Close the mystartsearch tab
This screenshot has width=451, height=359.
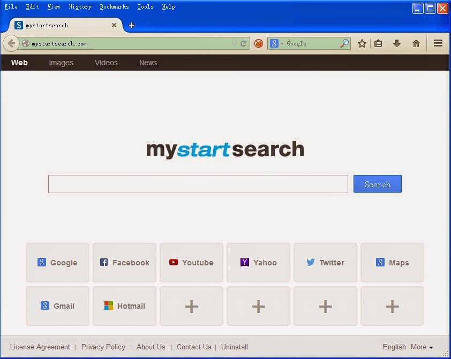(x=114, y=25)
